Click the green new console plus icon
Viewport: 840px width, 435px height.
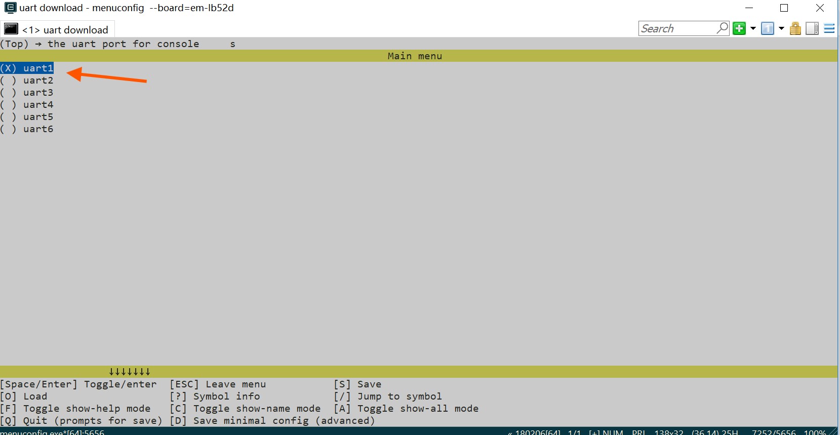(739, 28)
